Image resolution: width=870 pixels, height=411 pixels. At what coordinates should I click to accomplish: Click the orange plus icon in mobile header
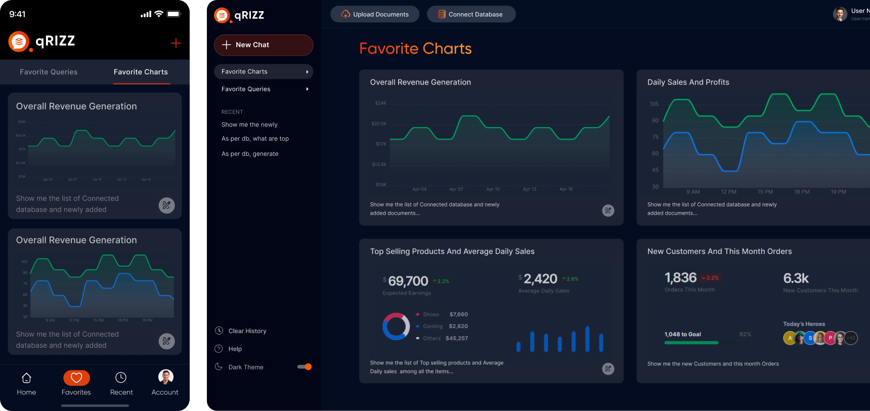pyautogui.click(x=176, y=43)
